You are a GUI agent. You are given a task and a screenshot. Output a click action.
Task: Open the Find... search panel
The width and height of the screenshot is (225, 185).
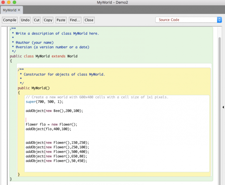(75, 20)
